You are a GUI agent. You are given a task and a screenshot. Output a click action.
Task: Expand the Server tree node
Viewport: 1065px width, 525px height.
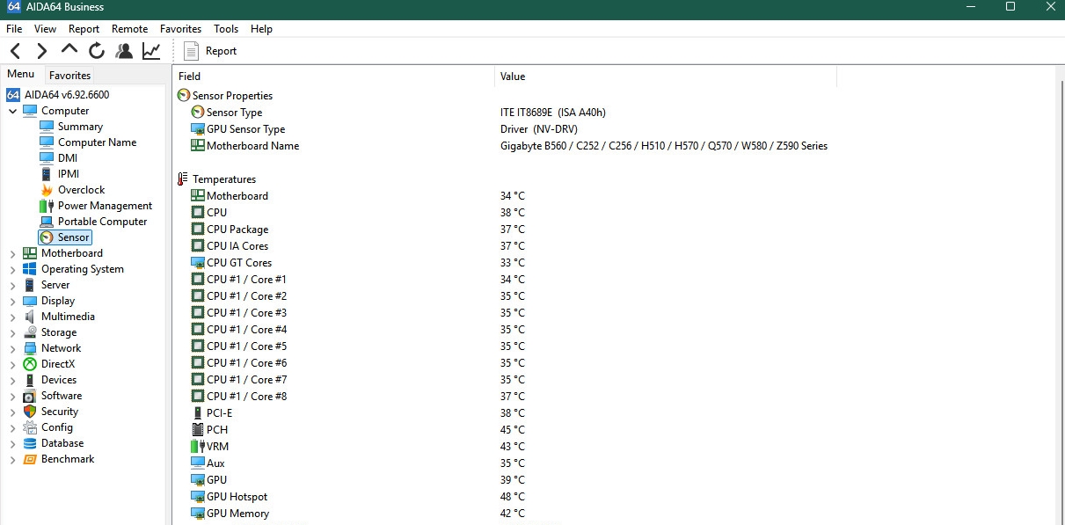pyautogui.click(x=12, y=285)
